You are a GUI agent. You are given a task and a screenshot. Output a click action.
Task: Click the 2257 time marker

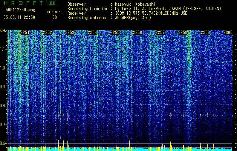pos(160,32)
